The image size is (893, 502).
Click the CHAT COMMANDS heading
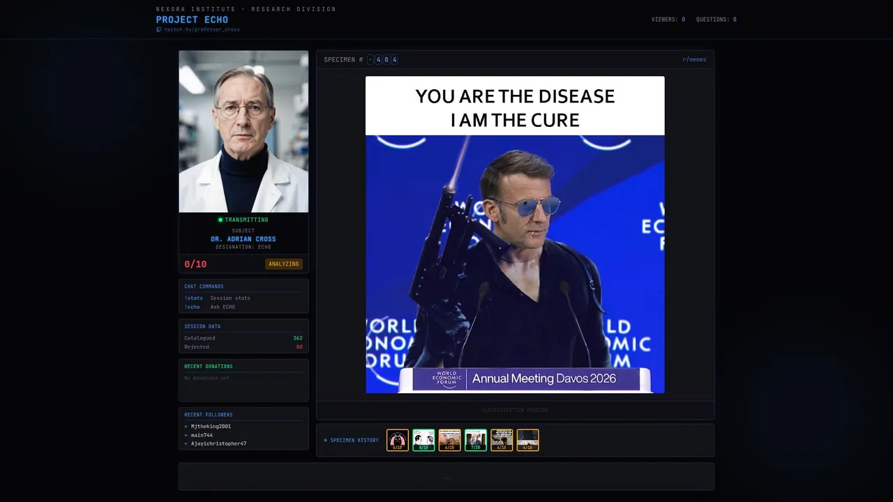pos(204,287)
